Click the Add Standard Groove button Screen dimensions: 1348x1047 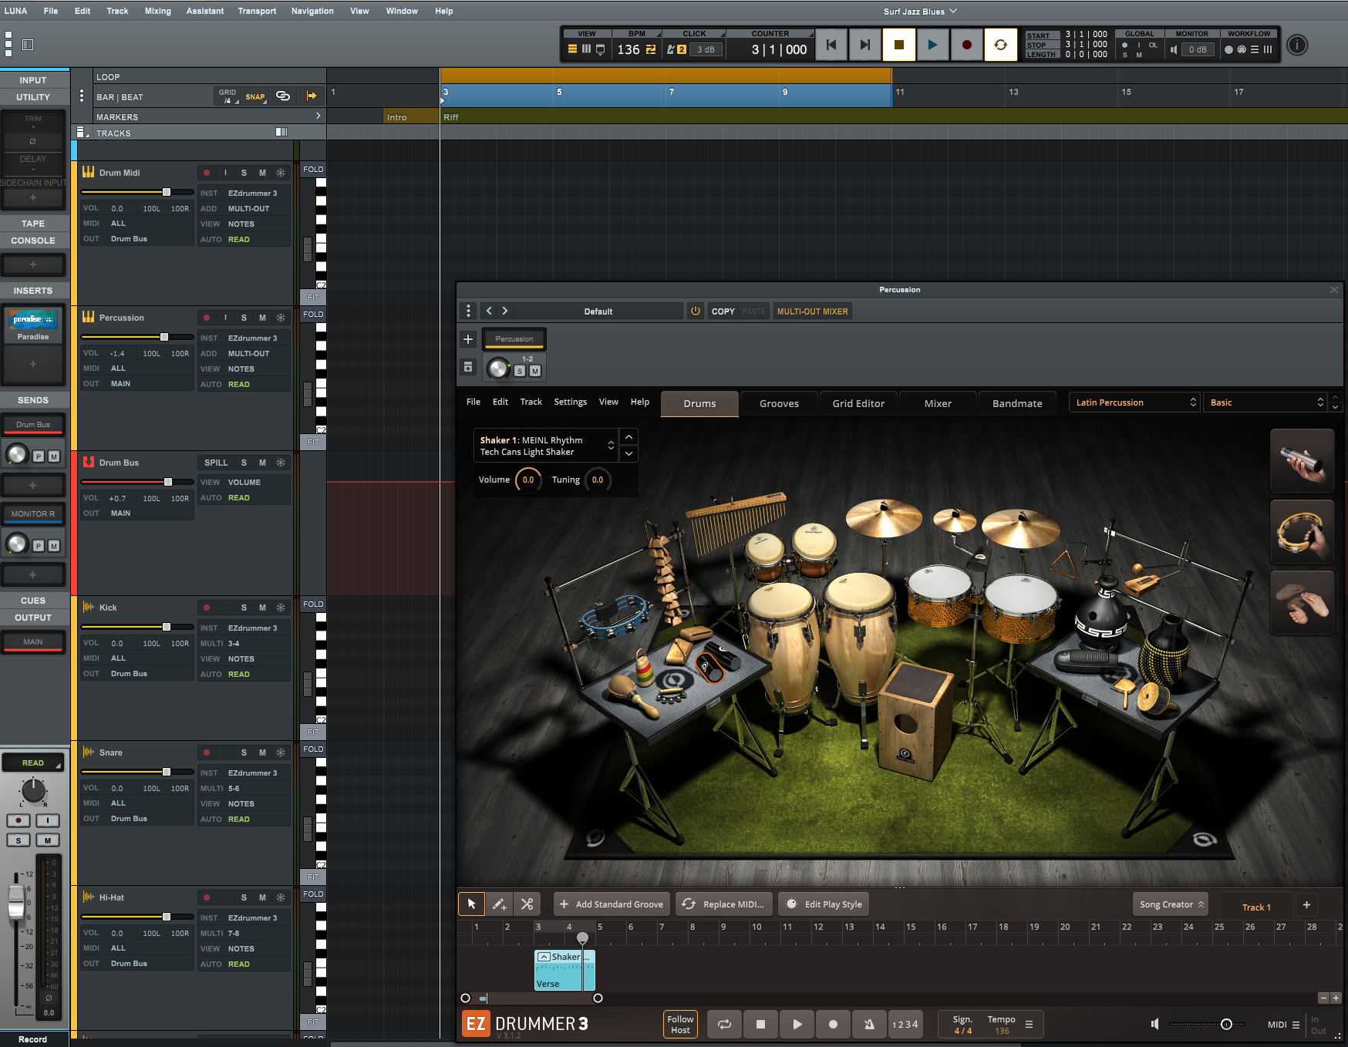tap(611, 904)
